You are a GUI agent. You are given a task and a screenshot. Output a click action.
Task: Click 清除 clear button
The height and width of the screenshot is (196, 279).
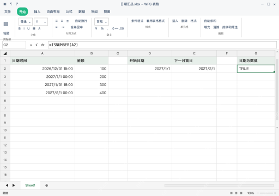coord(216,27)
